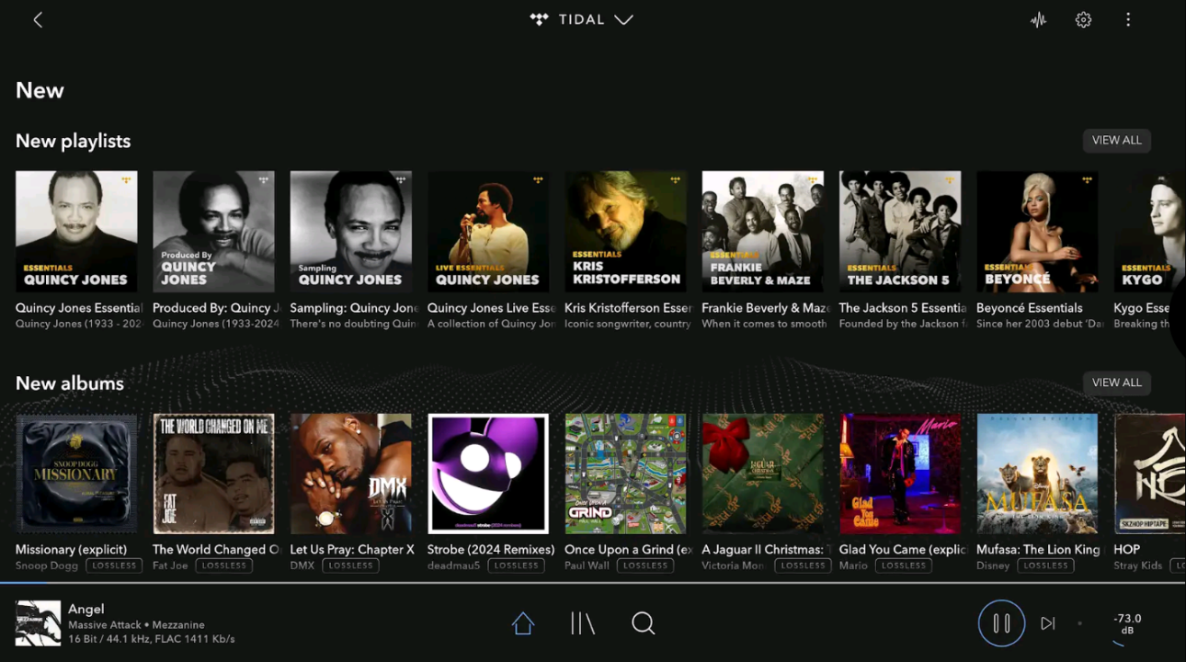The image size is (1186, 662).
Task: Open Kris Kristofferson Essentials cover
Action: pyautogui.click(x=625, y=232)
